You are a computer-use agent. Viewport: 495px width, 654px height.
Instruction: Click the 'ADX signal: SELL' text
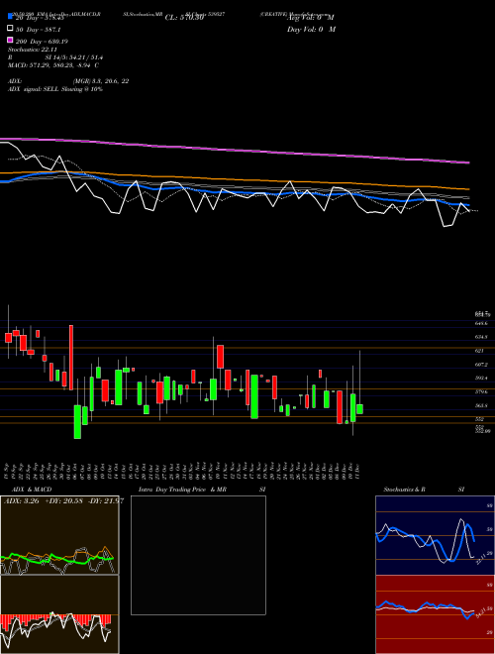(35, 89)
